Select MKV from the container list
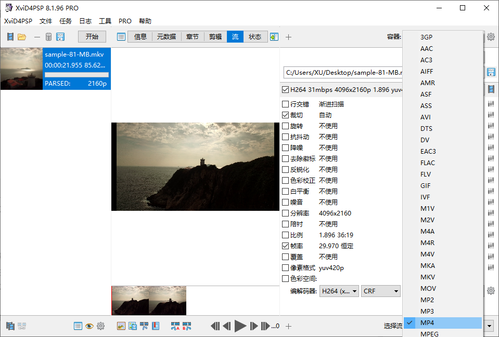Viewport: 499px width, 337px height. coord(428,277)
